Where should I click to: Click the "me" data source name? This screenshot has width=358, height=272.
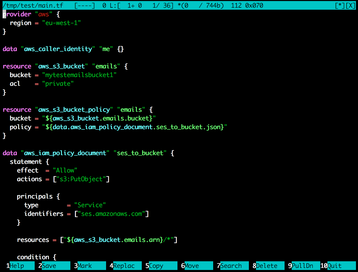[x=106, y=49]
